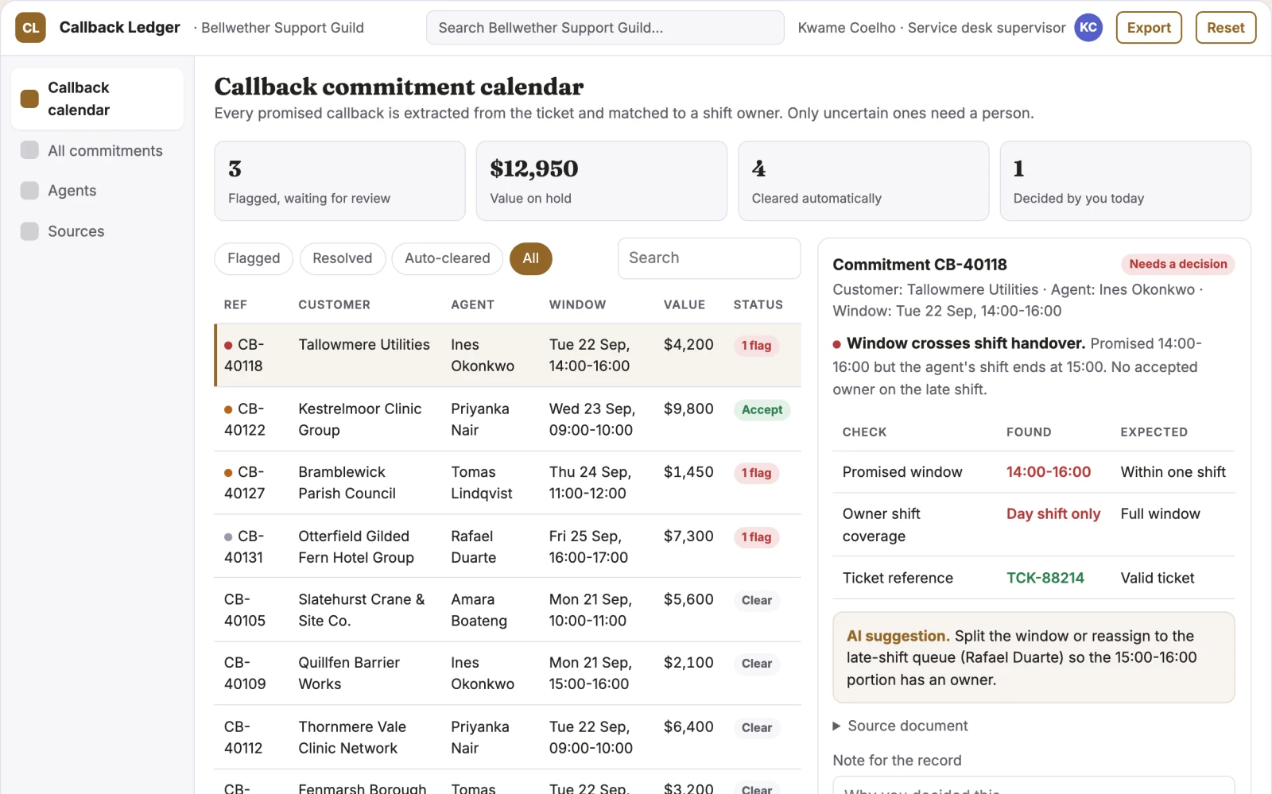Click the CL Callback Ledger logo icon
The height and width of the screenshot is (794, 1272).
point(30,28)
